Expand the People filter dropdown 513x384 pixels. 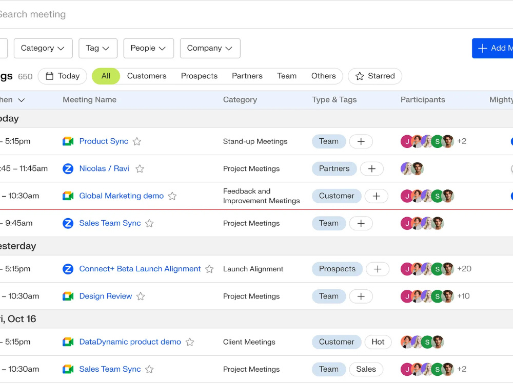pos(149,48)
